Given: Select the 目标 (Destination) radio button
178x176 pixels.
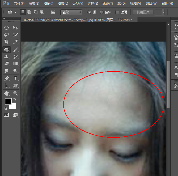Looking at the screenshot, I should tap(102, 12).
